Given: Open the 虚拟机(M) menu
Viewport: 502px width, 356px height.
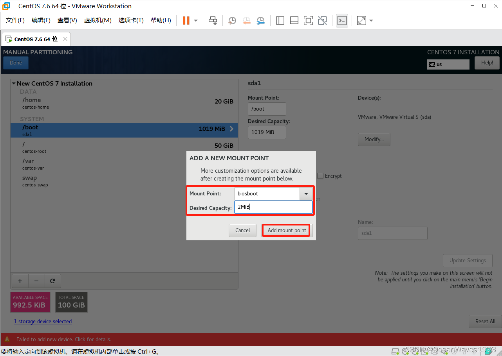Looking at the screenshot, I should (98, 20).
